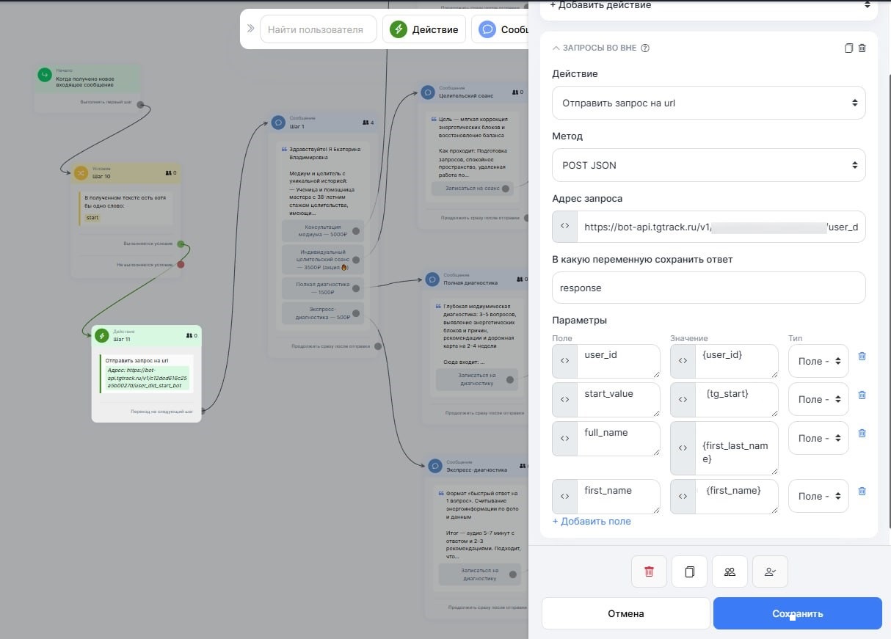891x639 pixels.
Task: Click the 'Отмена' button
Action: [x=625, y=613]
